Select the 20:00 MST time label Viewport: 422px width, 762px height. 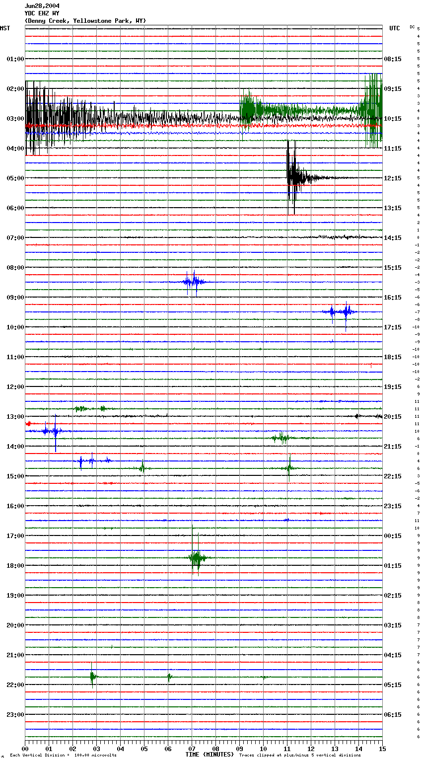[x=15, y=625]
